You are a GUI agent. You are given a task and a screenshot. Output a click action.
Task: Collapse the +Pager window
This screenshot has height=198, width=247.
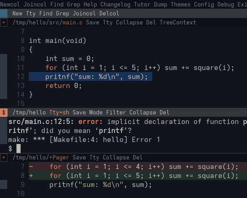tap(116, 157)
